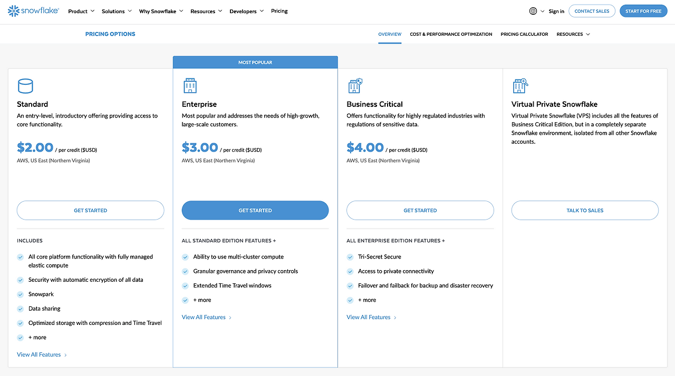Viewport: 675px width, 376px height.
Task: Open the Pricing Calculator tab
Action: (x=524, y=34)
